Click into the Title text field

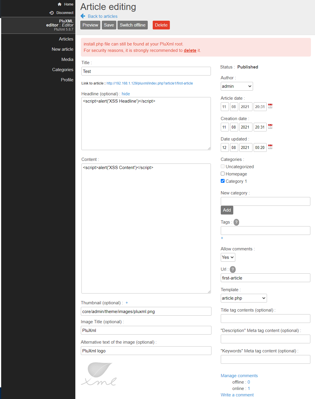(x=146, y=71)
